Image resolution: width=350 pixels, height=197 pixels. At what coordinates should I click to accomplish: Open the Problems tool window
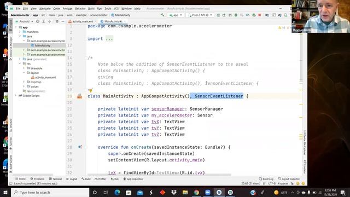37,179
